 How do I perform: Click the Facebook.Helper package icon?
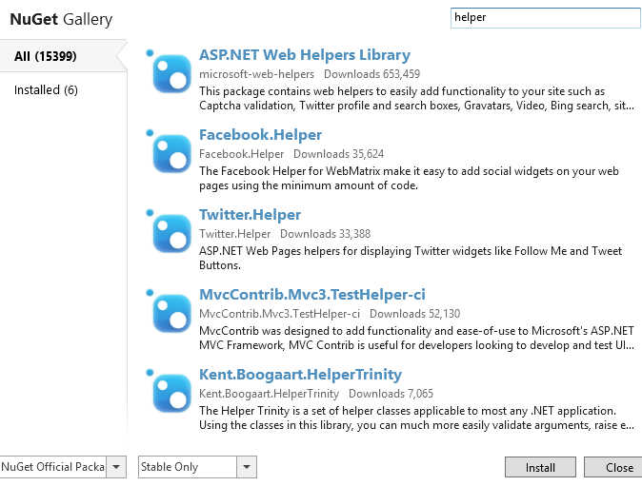(170, 151)
